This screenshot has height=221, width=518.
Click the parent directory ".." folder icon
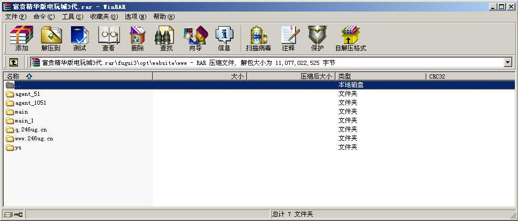point(10,85)
